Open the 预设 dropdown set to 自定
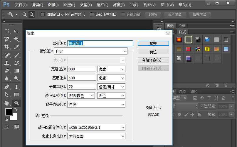The width and height of the screenshot is (237, 147). pos(90,51)
